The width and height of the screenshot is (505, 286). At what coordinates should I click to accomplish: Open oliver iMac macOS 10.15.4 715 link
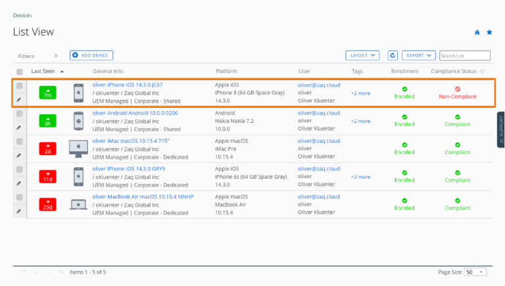[131, 141]
